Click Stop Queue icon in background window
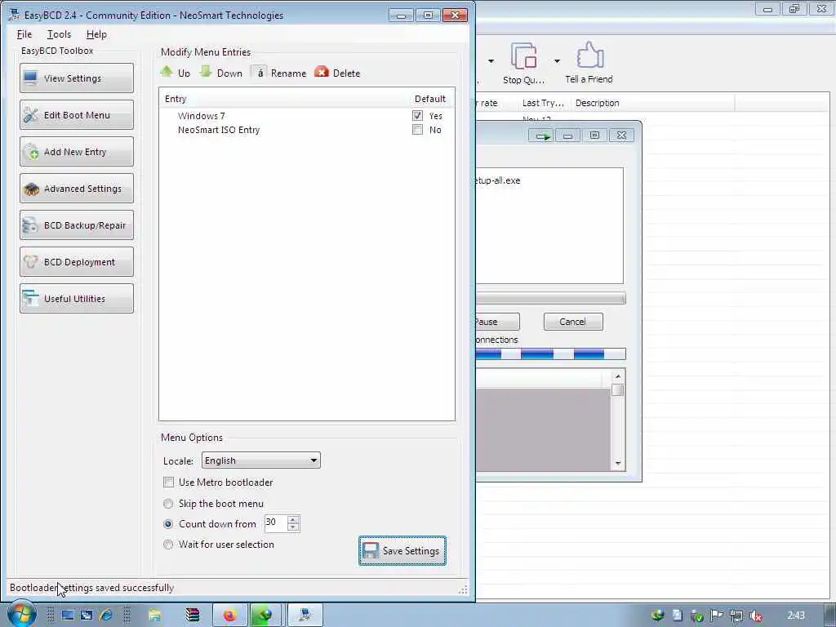Image resolution: width=836 pixels, height=627 pixels. click(523, 56)
